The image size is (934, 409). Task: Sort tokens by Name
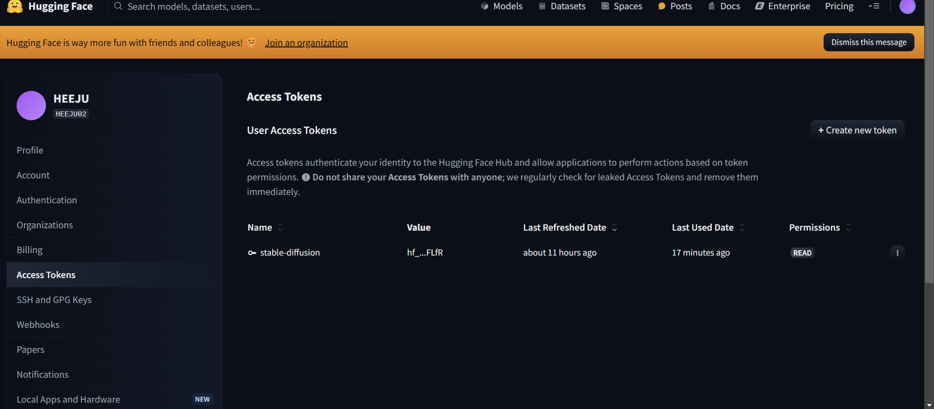coord(280,227)
